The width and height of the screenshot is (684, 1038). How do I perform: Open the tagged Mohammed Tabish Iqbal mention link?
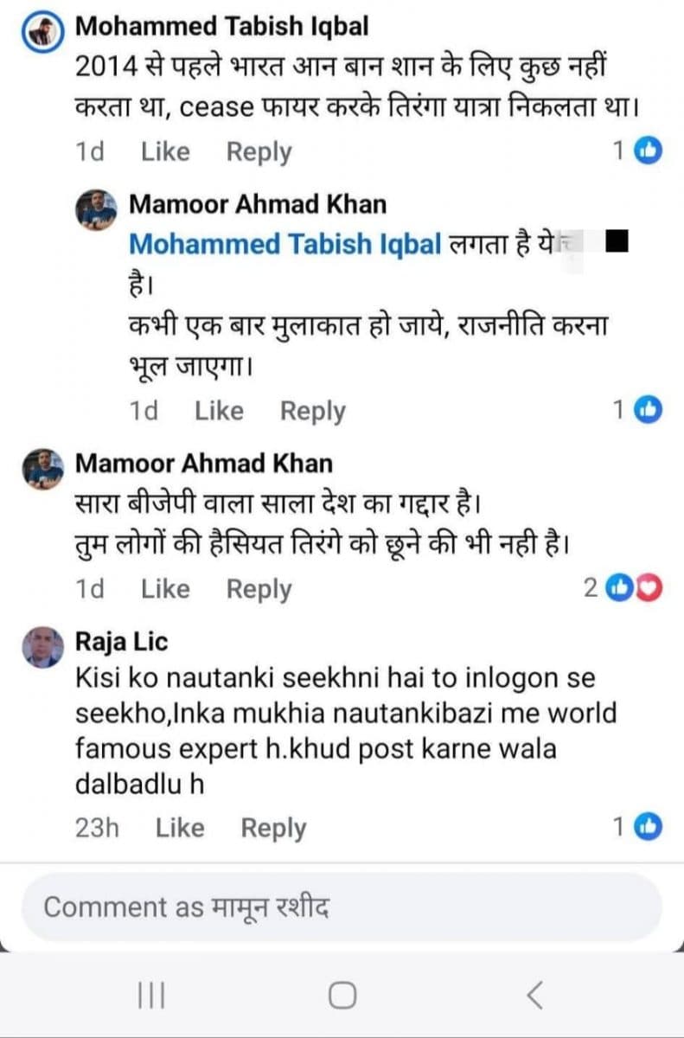(x=286, y=245)
